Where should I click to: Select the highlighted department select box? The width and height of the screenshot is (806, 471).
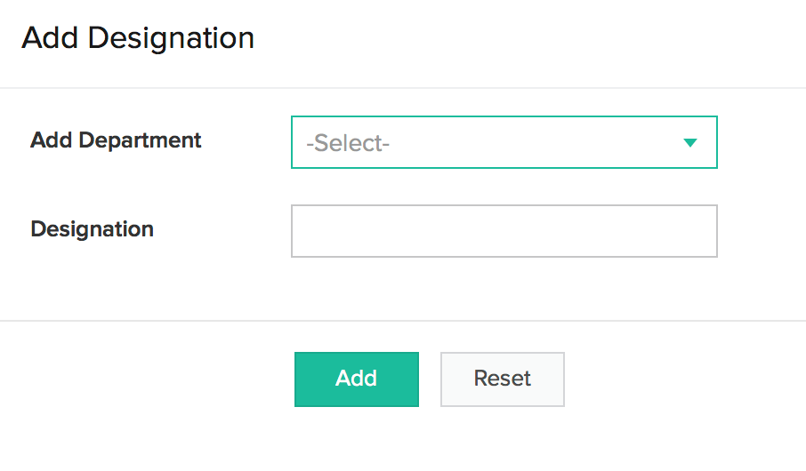pyautogui.click(x=504, y=142)
